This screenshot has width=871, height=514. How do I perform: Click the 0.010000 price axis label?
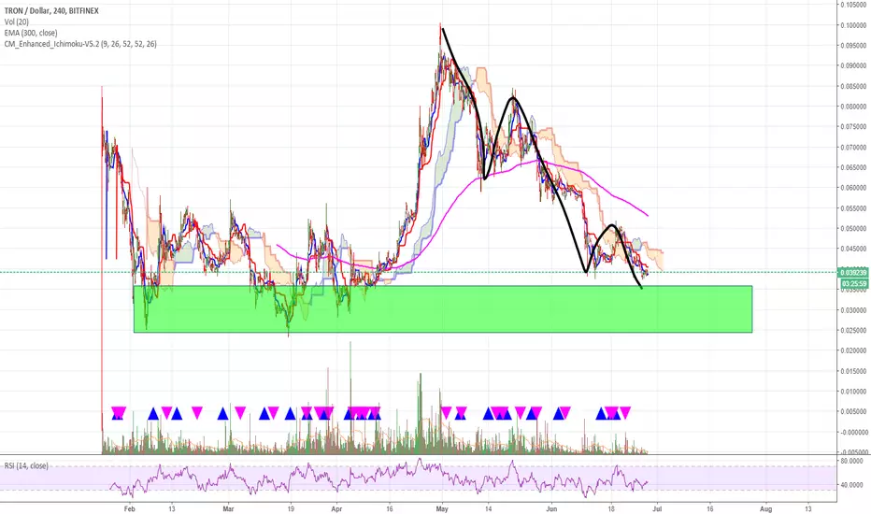[x=853, y=392]
